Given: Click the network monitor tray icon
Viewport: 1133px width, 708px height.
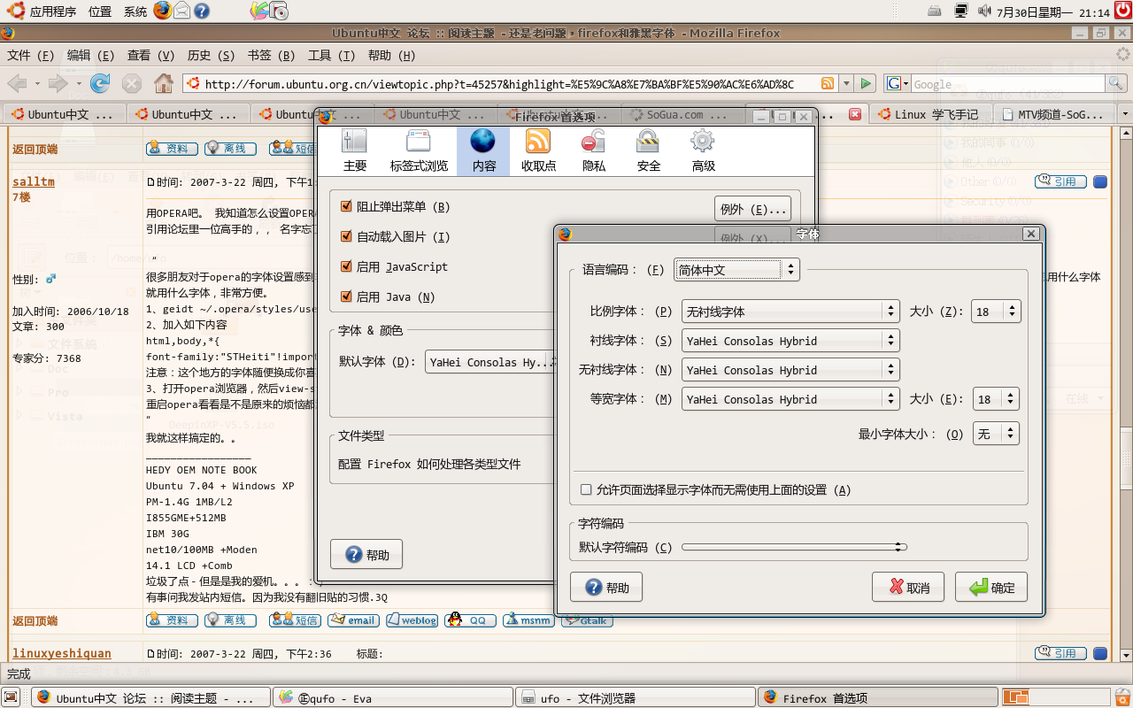Looking at the screenshot, I should pyautogui.click(x=961, y=11).
